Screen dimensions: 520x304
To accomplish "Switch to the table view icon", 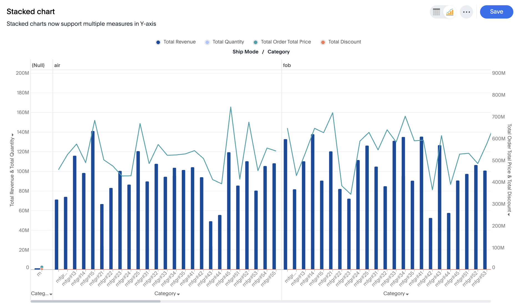I will 436,12.
